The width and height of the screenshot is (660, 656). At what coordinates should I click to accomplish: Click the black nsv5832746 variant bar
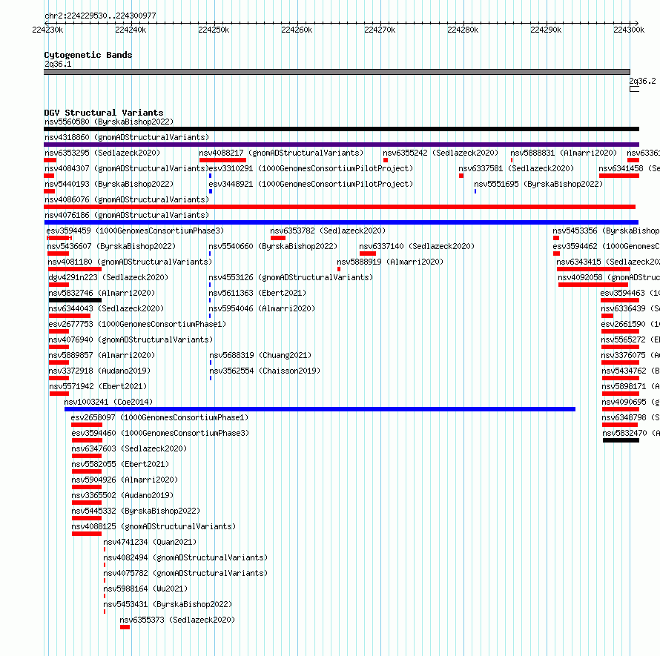75,300
